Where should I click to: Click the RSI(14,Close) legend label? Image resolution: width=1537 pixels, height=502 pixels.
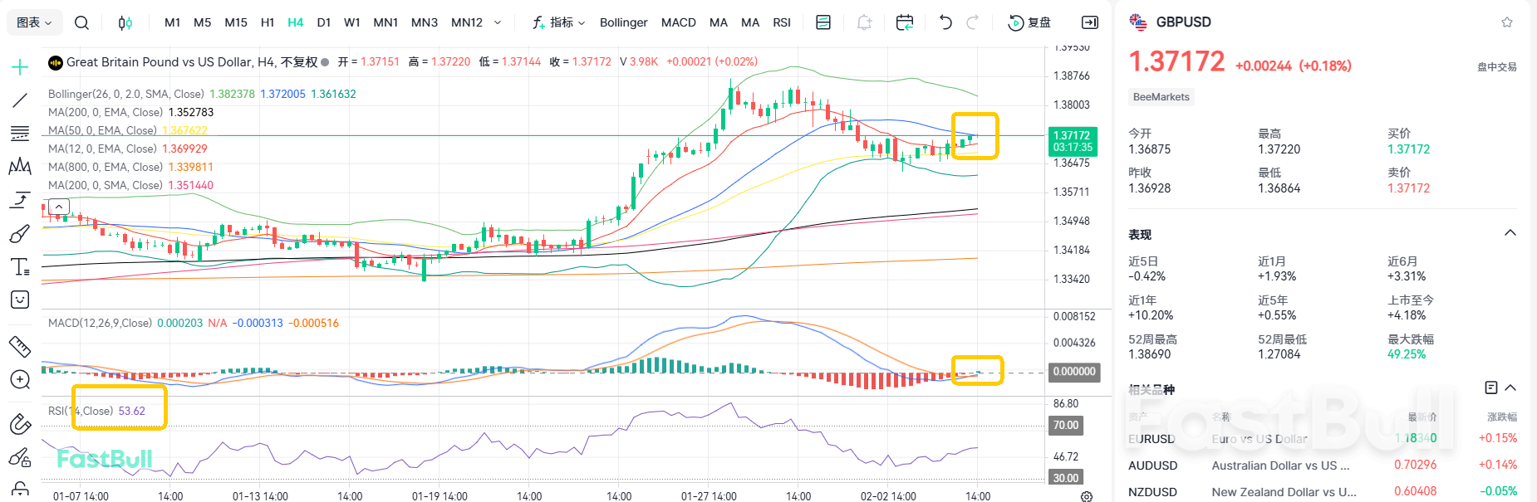81,411
